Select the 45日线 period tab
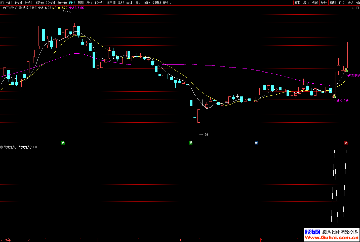Screen dimensions: 360x242 pyautogui.click(x=111, y=3)
